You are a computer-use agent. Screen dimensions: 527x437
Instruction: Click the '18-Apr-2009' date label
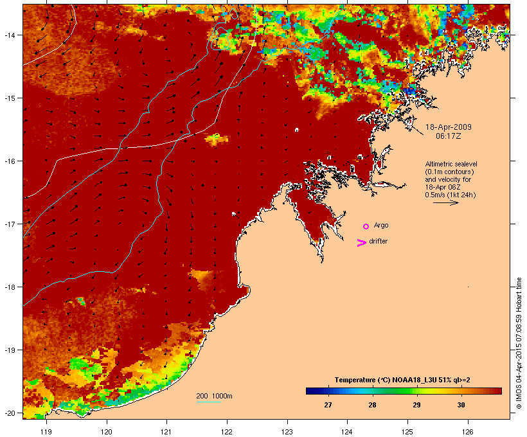449,127
